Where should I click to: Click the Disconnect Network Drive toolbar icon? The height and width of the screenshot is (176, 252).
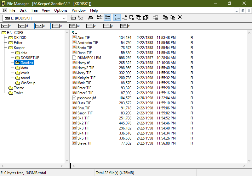coord(80,18)
